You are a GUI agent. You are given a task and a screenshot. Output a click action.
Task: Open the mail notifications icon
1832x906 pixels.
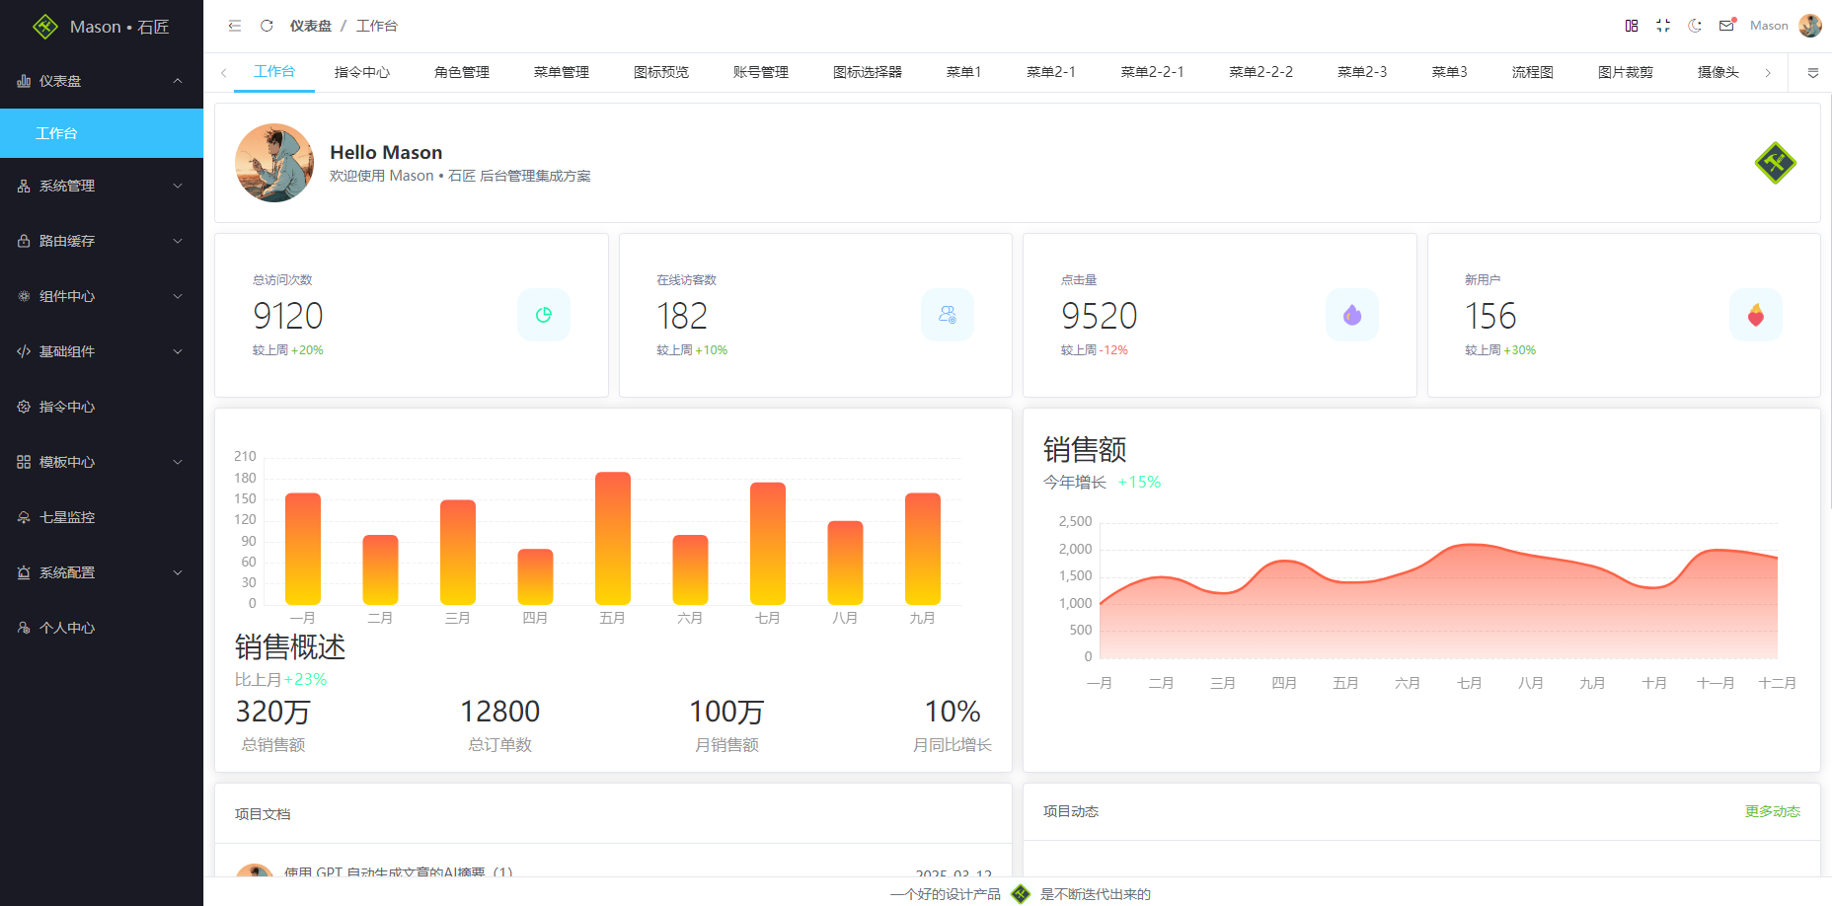click(x=1726, y=26)
